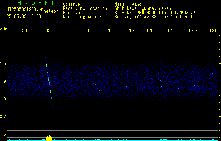Click the 0.7 kHz axis label

point(3,117)
